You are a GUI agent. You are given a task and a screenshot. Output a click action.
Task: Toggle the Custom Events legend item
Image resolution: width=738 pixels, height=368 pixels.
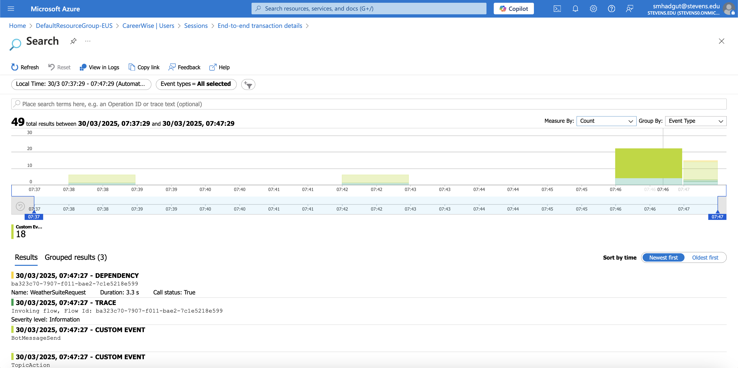(27, 231)
